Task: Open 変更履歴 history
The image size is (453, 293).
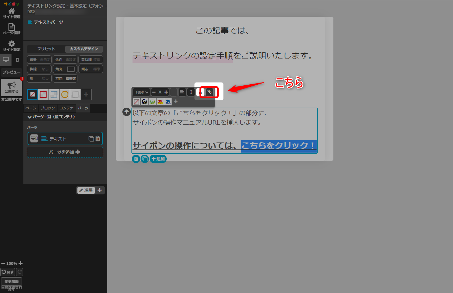Action: tap(12, 282)
